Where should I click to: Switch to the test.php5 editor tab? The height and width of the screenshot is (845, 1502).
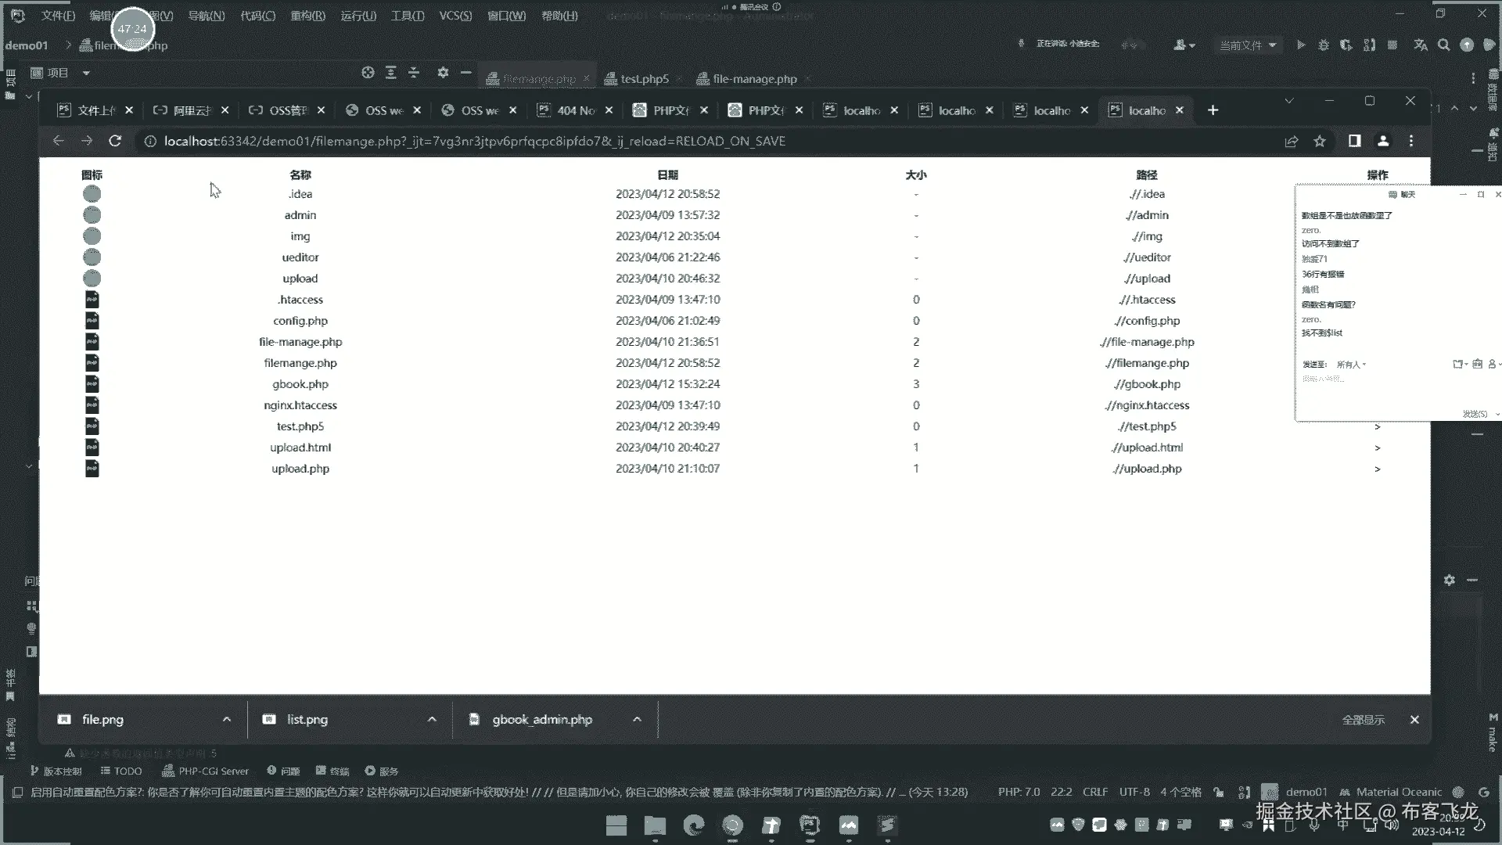[x=643, y=79]
